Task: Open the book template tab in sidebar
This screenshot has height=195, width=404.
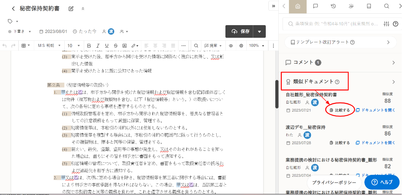Action: click(x=369, y=6)
